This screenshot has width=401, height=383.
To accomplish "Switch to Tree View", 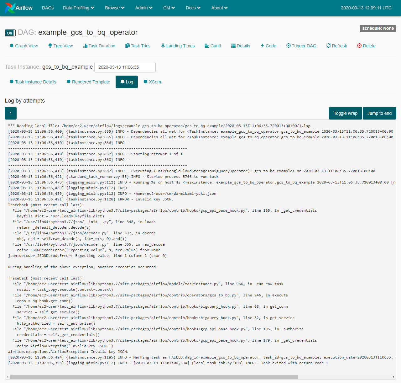I will [60, 46].
